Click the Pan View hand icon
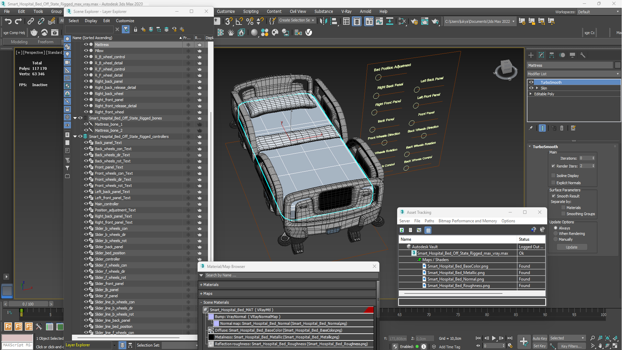The image size is (622, 350). 600,346
